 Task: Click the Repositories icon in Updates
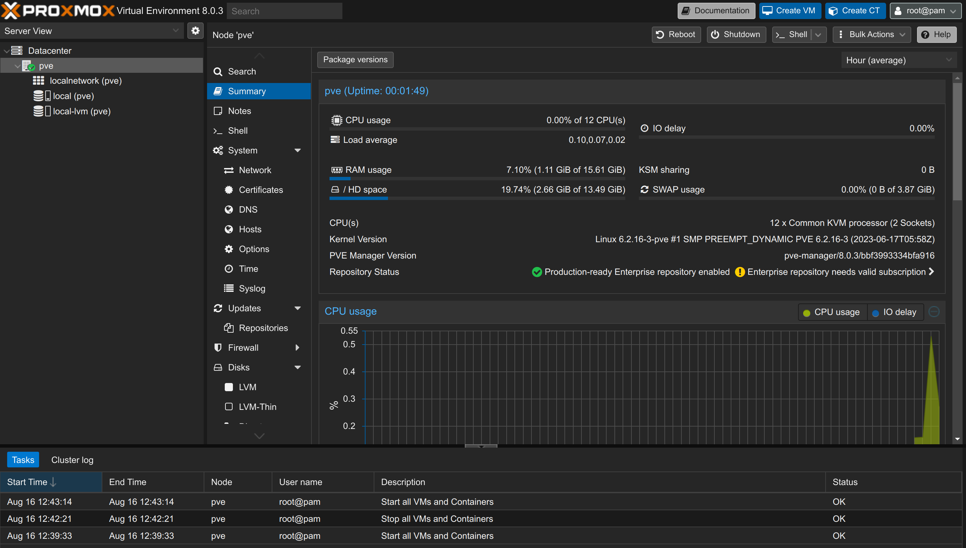click(229, 328)
